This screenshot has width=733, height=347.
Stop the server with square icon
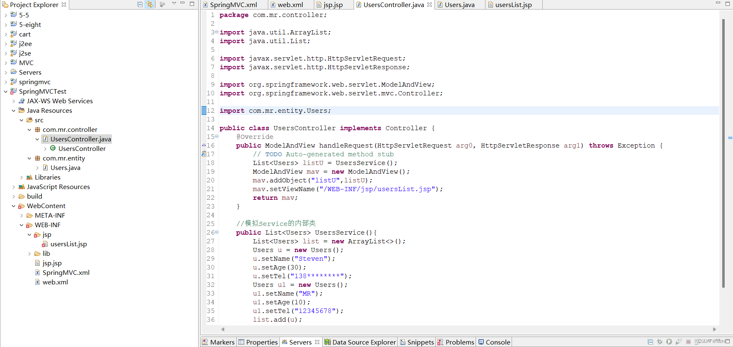click(688, 342)
